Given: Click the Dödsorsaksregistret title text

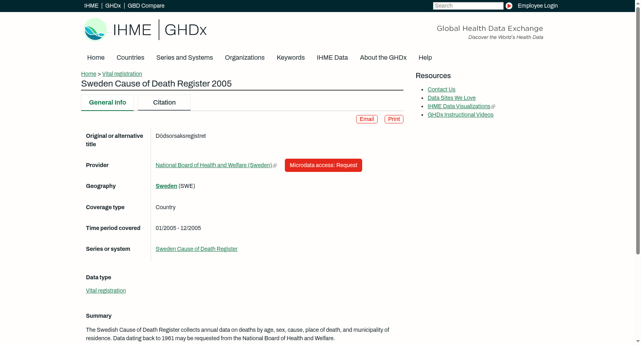Looking at the screenshot, I should [181, 136].
